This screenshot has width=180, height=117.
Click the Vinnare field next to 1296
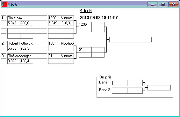(68, 18)
